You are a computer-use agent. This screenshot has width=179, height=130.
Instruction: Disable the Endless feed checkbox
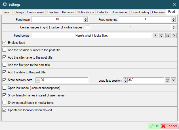[4, 43]
